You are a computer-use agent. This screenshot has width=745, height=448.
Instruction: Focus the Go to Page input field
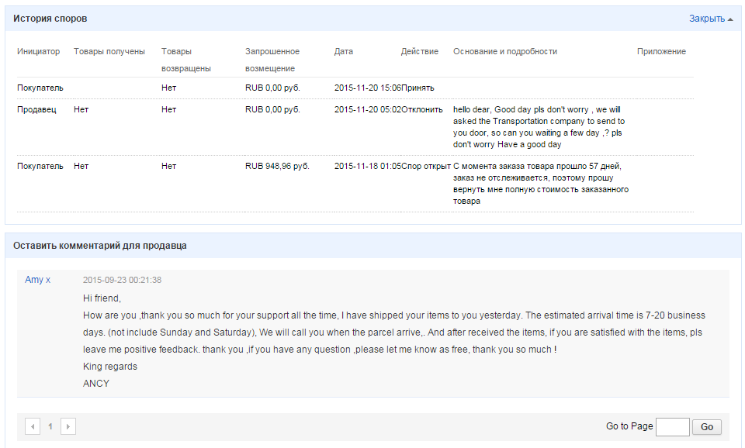tap(672, 426)
